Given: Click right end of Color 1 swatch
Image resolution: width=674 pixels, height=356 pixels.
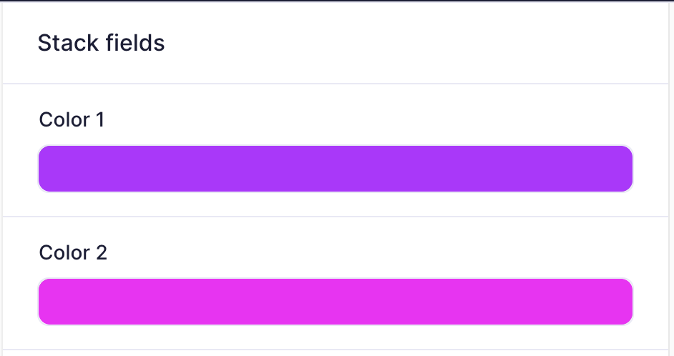Looking at the screenshot, I should click(x=624, y=169).
